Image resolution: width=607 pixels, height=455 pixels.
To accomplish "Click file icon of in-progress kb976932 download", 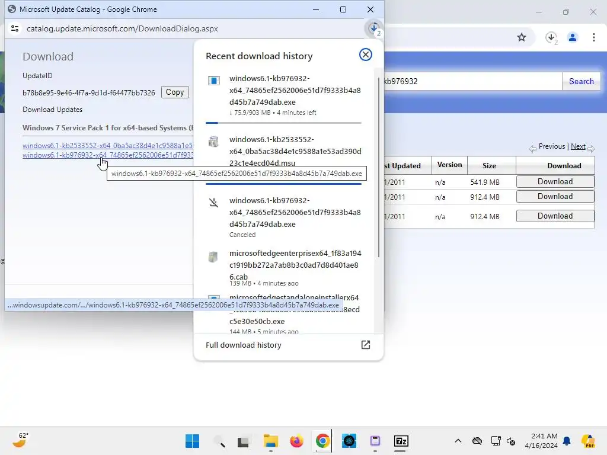I will click(x=213, y=81).
